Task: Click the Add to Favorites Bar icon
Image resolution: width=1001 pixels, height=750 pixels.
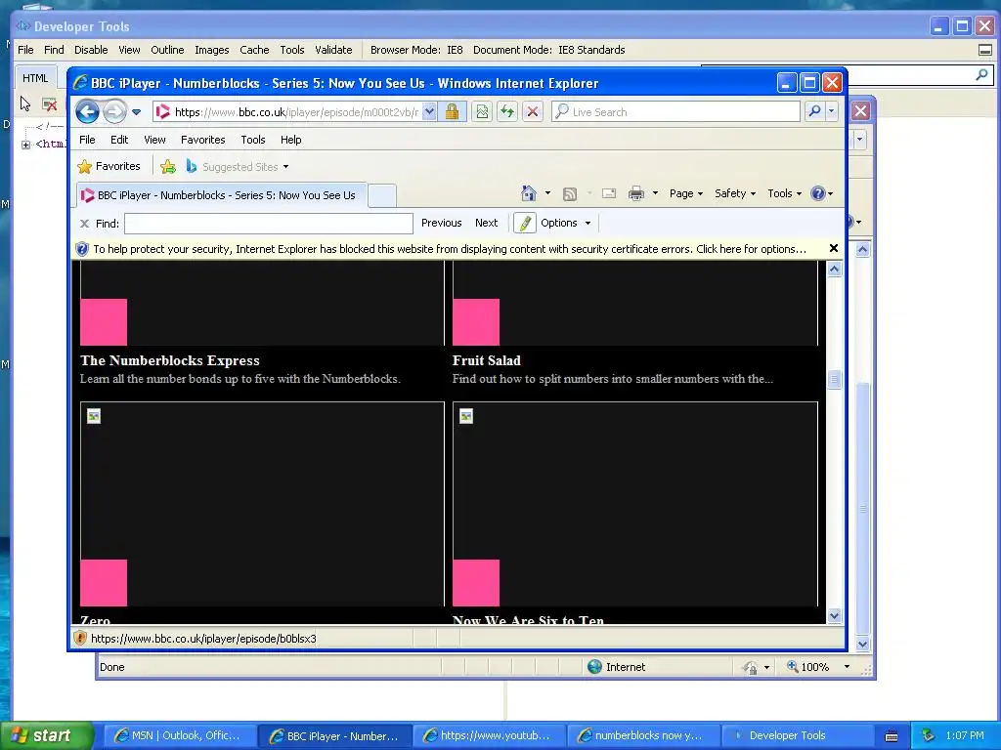Action: tap(168, 166)
